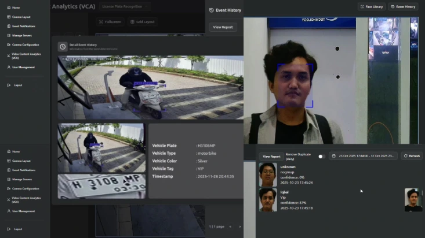Click the Home icon in the upper sidebar
The height and width of the screenshot is (238, 425).
coord(8,8)
